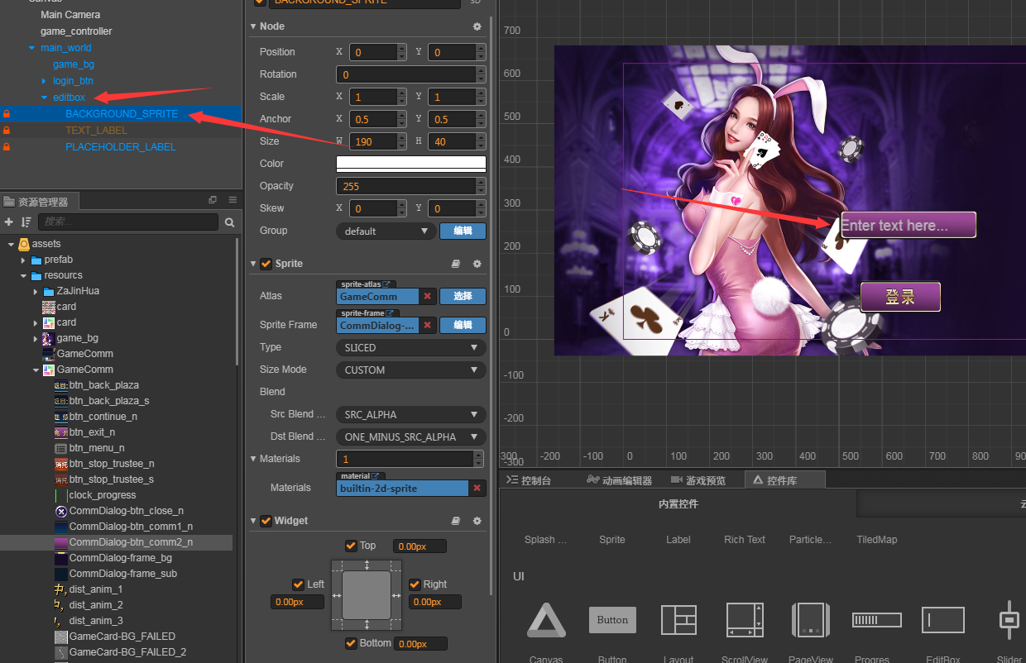Viewport: 1026px width, 663px height.
Task: Clear the Sprite Frame reference
Action: click(428, 325)
